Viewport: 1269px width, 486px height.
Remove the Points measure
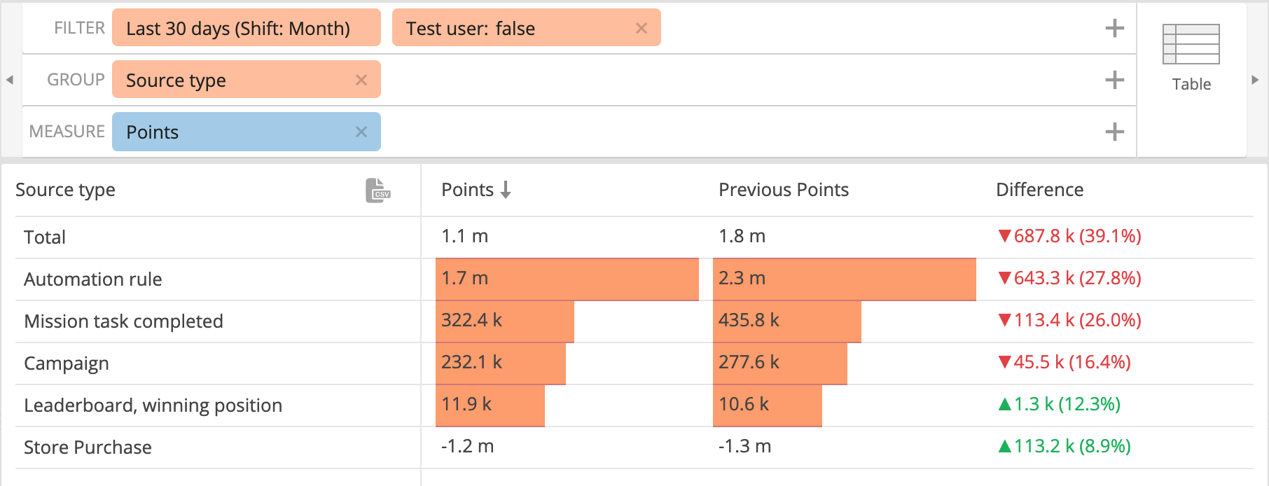click(361, 132)
